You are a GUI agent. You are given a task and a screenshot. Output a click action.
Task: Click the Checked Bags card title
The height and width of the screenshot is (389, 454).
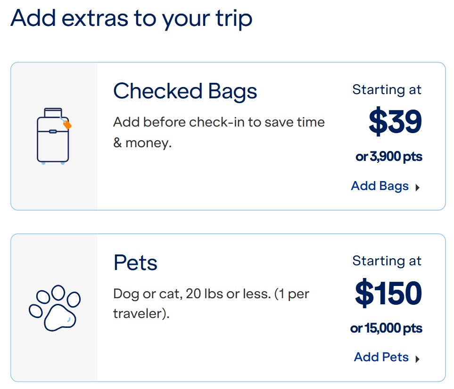185,91
